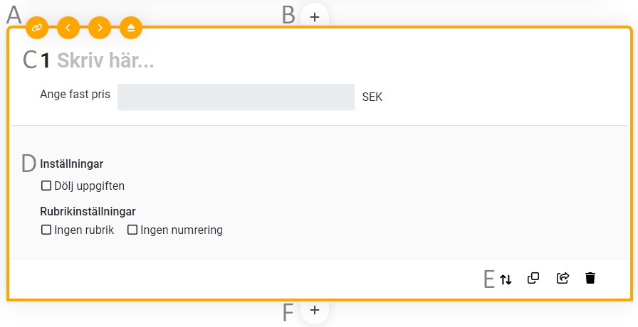Click the SEK currency label
This screenshot has width=638, height=327.
372,97
